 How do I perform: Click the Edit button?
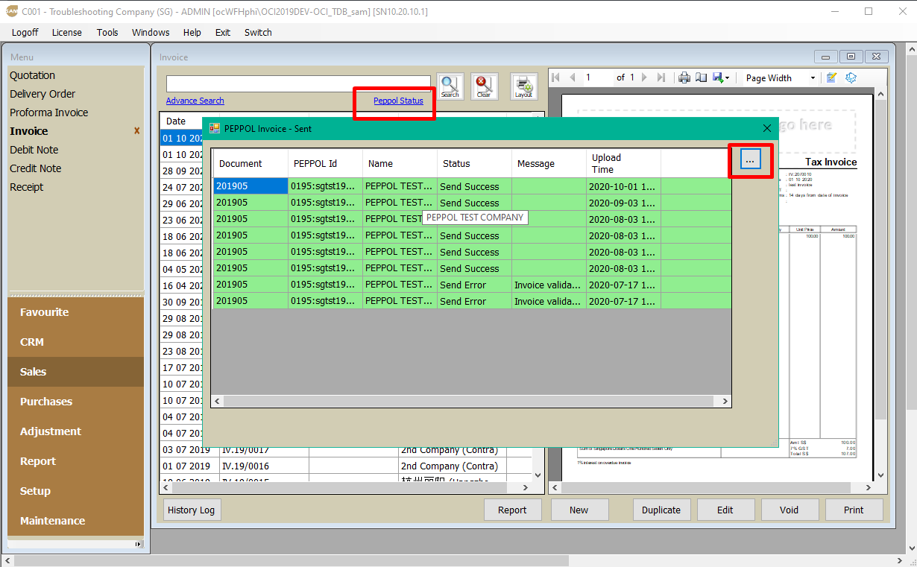click(725, 510)
